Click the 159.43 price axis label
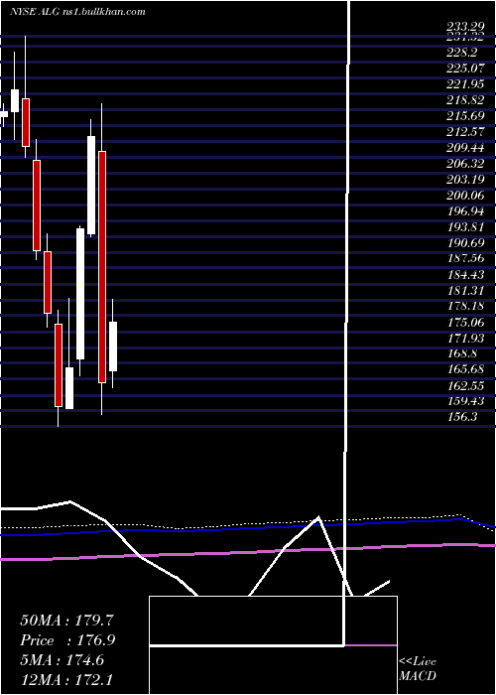496x695 pixels. [x=465, y=401]
